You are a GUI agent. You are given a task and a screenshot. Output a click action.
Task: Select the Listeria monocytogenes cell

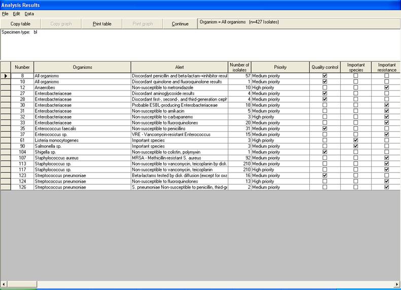click(x=82, y=140)
